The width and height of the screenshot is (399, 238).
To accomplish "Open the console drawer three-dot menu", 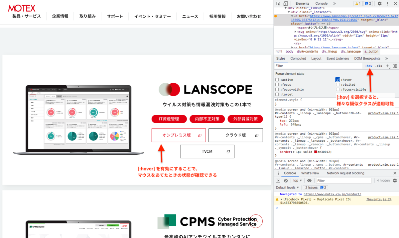I will (x=278, y=173).
